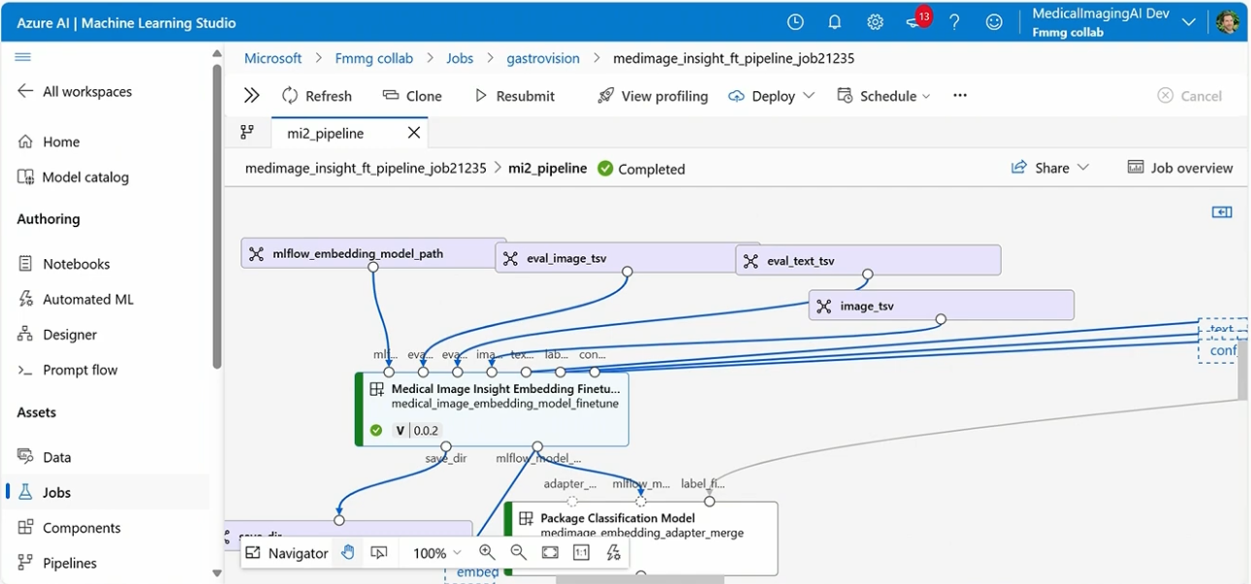Select the pointer selection tool
The height and width of the screenshot is (584, 1251).
tap(379, 553)
